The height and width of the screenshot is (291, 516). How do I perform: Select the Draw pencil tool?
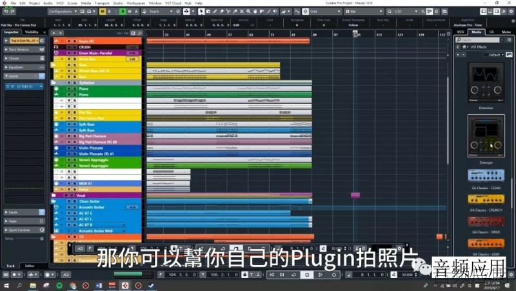click(x=215, y=11)
